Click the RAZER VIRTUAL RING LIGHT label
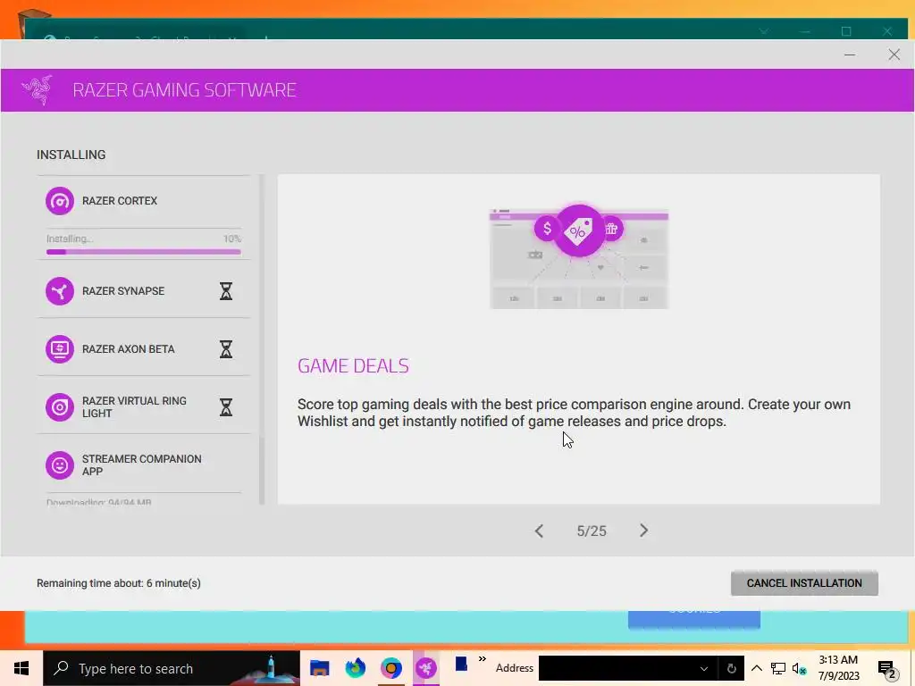The width and height of the screenshot is (915, 686). point(134,406)
